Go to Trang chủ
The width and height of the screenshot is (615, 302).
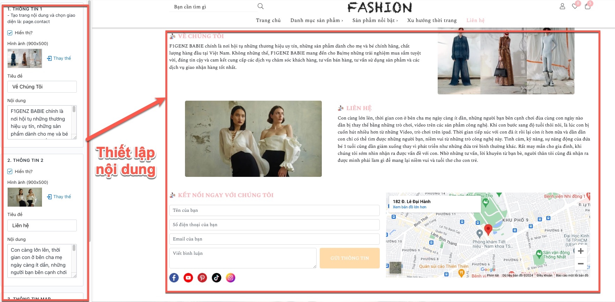pyautogui.click(x=268, y=20)
